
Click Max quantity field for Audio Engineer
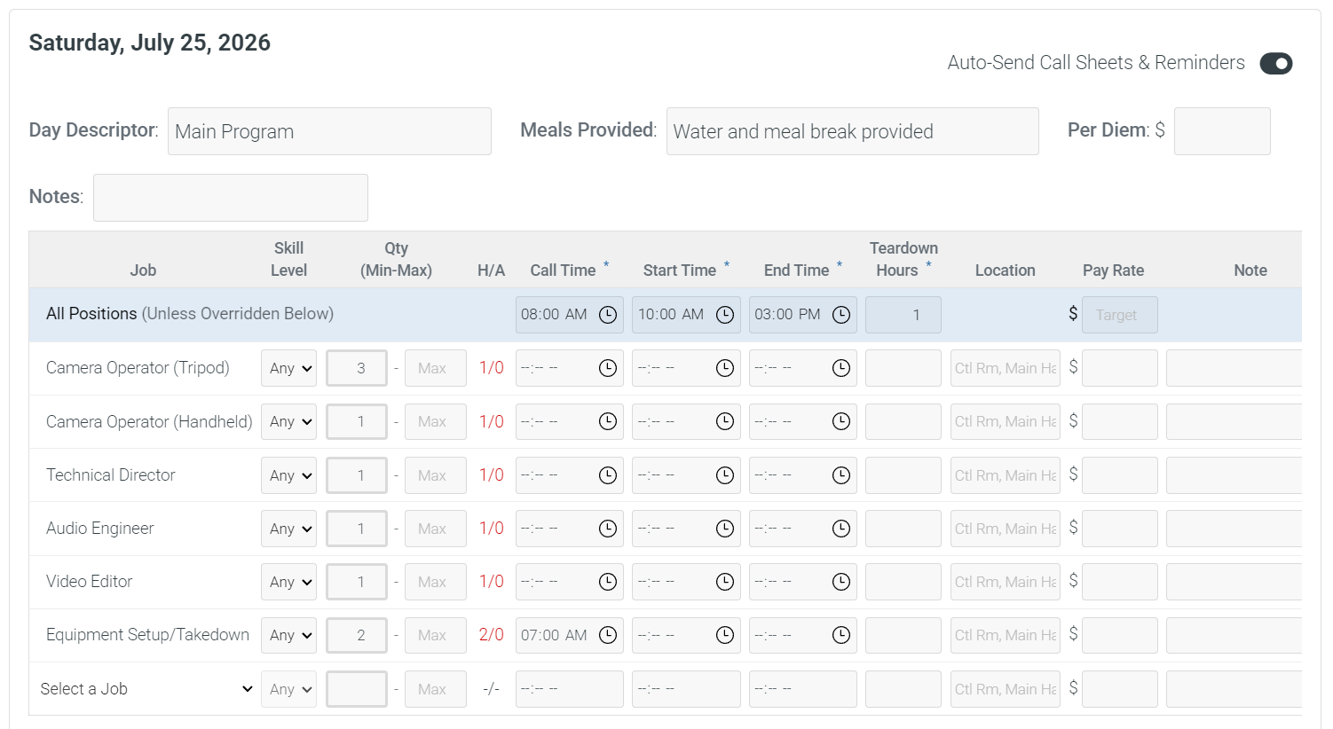point(436,529)
